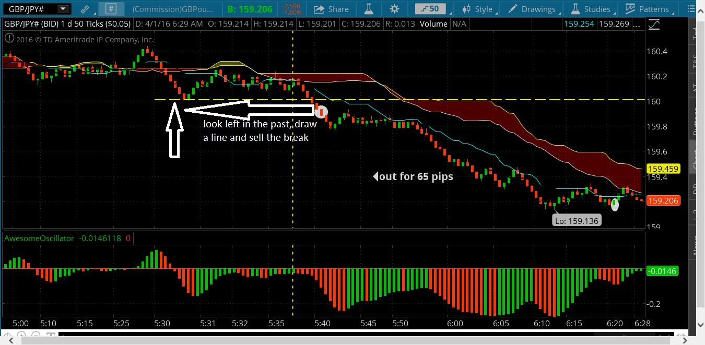Click the vertical scrollbar down arrow

(x=700, y=325)
